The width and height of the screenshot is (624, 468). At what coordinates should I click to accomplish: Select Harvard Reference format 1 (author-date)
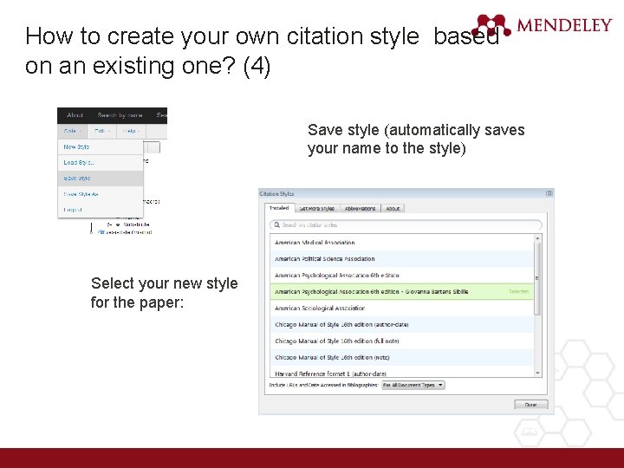401,373
